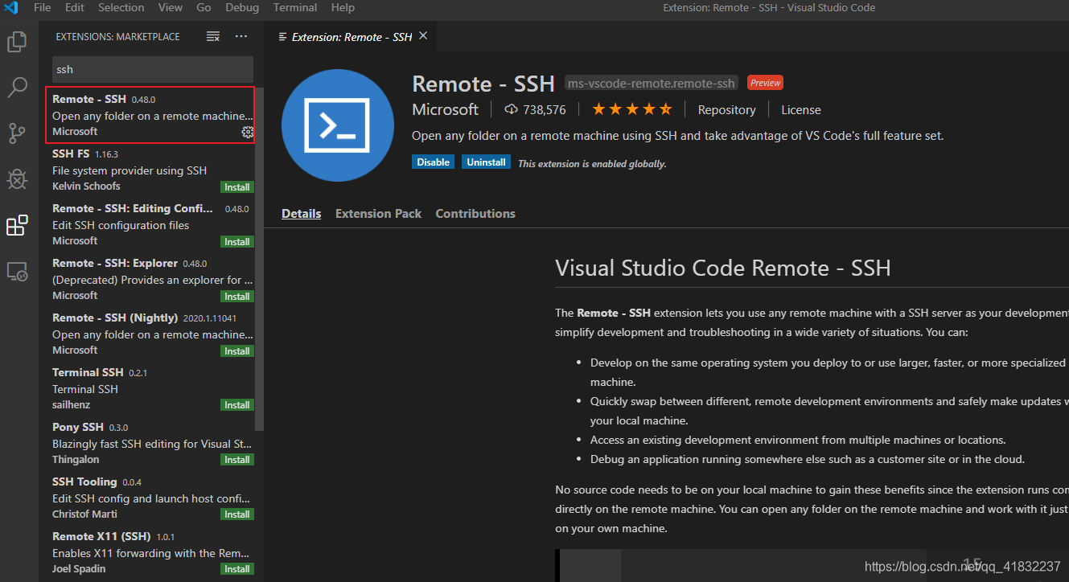Install Remote - SSH (Nightly) extension
The height and width of the screenshot is (582, 1069).
point(237,351)
